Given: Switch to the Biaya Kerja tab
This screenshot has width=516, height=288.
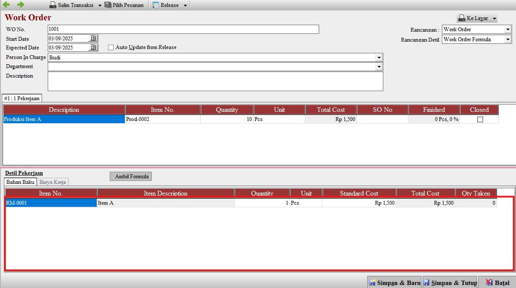Looking at the screenshot, I should pyautogui.click(x=52, y=182).
